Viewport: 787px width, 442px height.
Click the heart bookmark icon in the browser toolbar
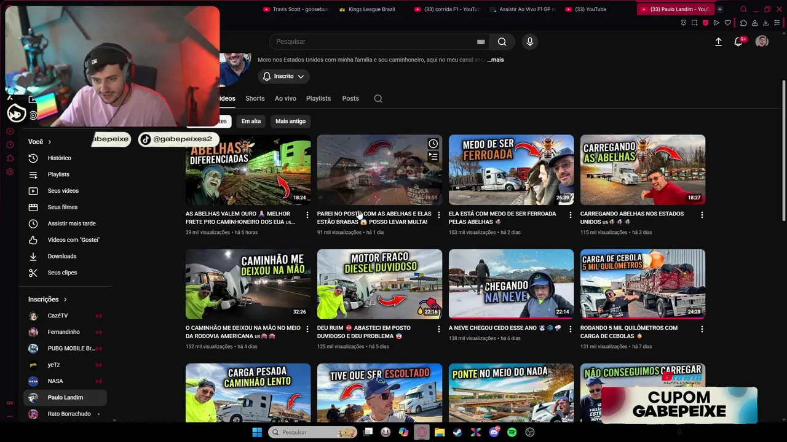(x=728, y=23)
